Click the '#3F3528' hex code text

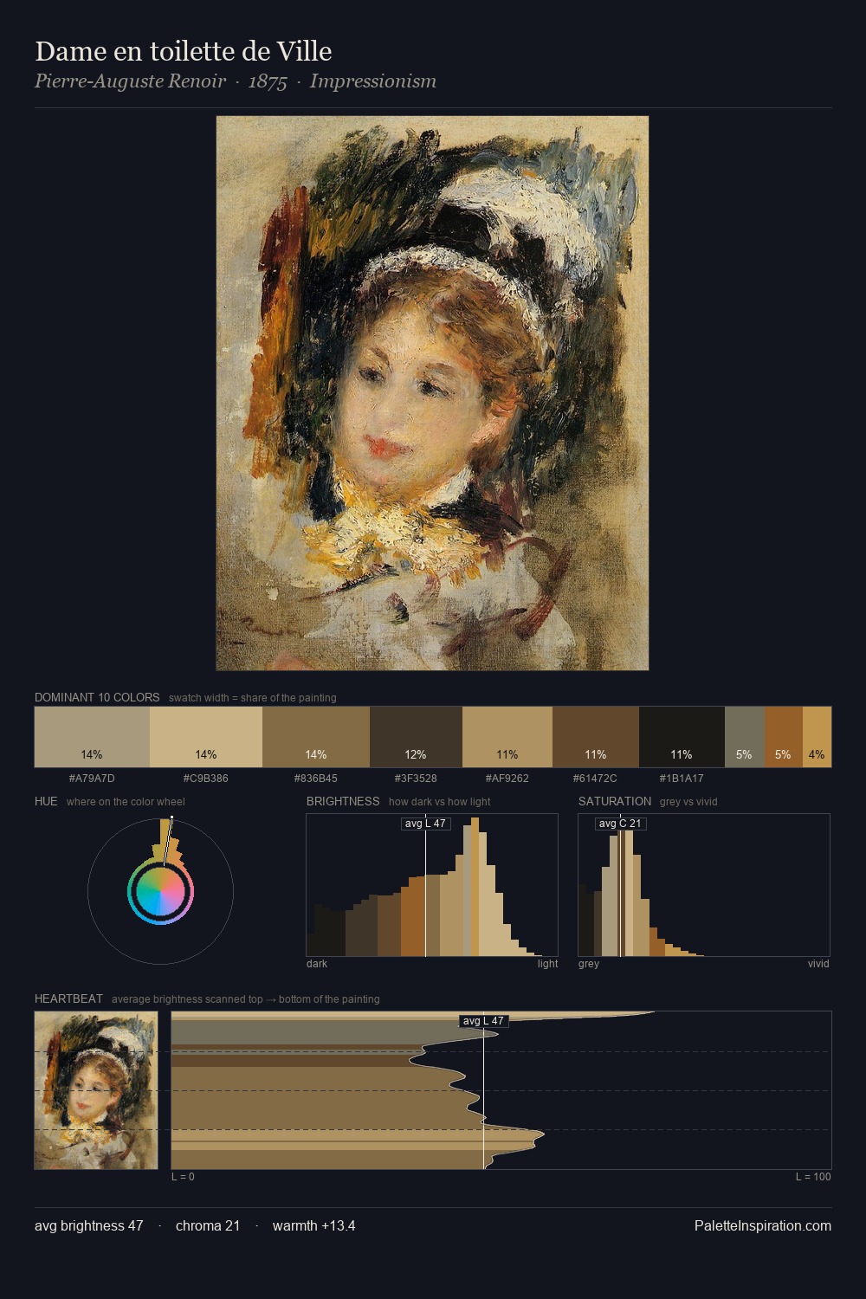[416, 778]
